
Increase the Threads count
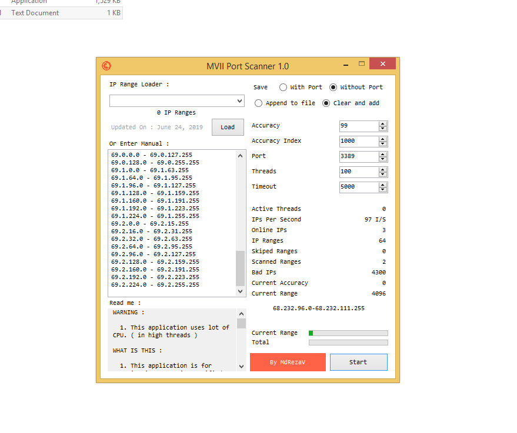(x=383, y=169)
